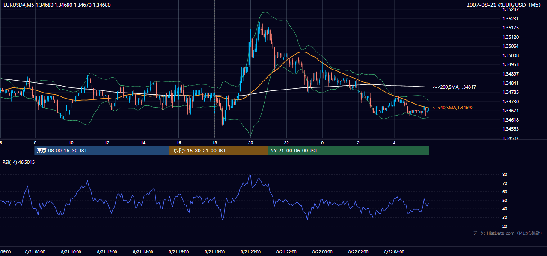Image resolution: width=547 pixels, height=256 pixels.
Task: Click the '8/21 16:00' time axis label
Action: pyautogui.click(x=179, y=252)
